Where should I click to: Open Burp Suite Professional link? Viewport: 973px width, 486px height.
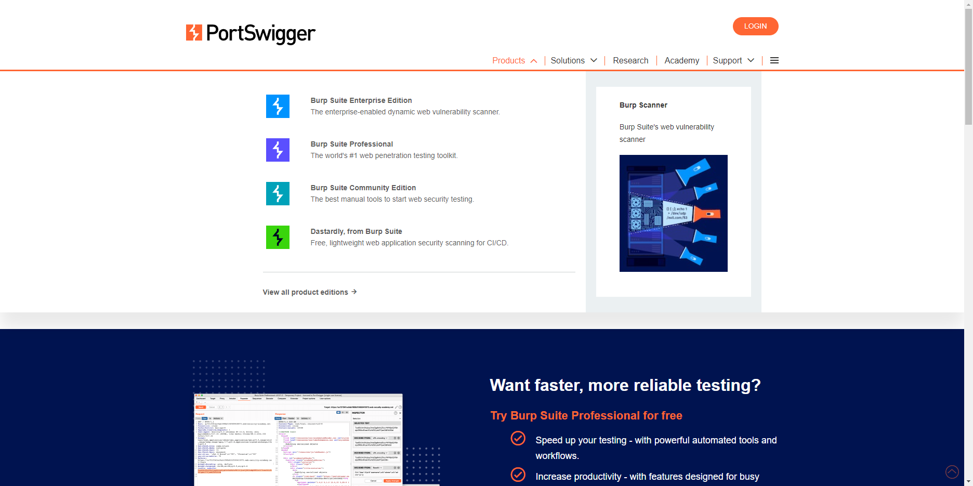[x=352, y=144]
